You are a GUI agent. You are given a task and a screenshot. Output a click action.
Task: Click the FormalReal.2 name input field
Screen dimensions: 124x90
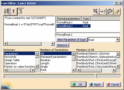click(88, 35)
